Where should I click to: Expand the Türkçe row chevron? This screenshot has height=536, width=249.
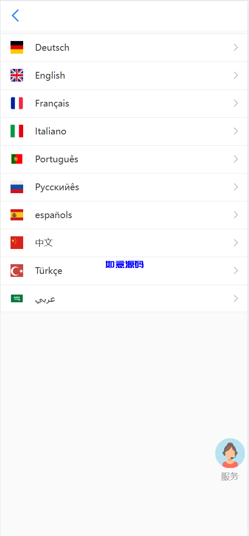236,271
